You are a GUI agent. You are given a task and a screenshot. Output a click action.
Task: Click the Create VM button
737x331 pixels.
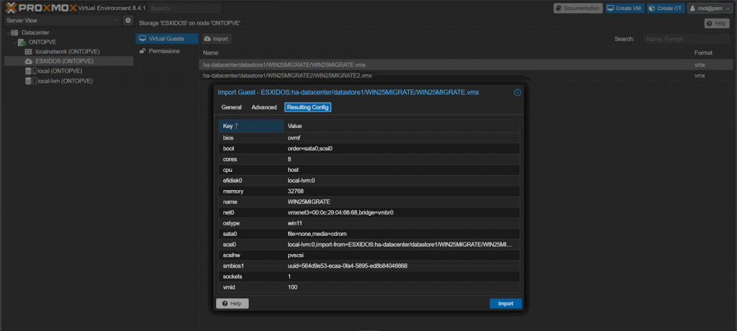pyautogui.click(x=625, y=9)
